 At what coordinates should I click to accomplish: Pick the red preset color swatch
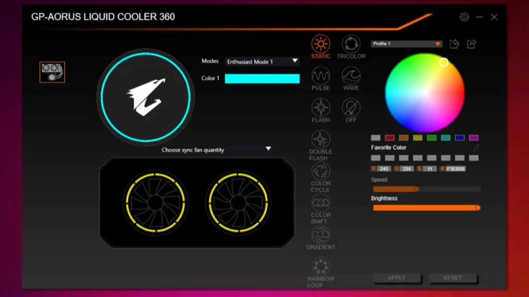click(390, 138)
